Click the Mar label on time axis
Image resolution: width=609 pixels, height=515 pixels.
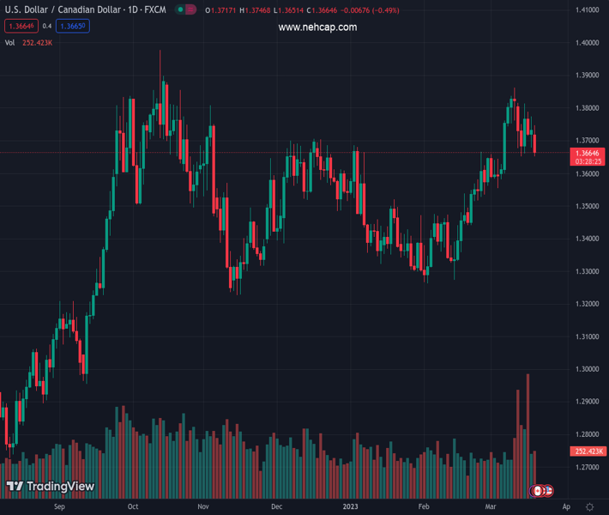pos(491,506)
